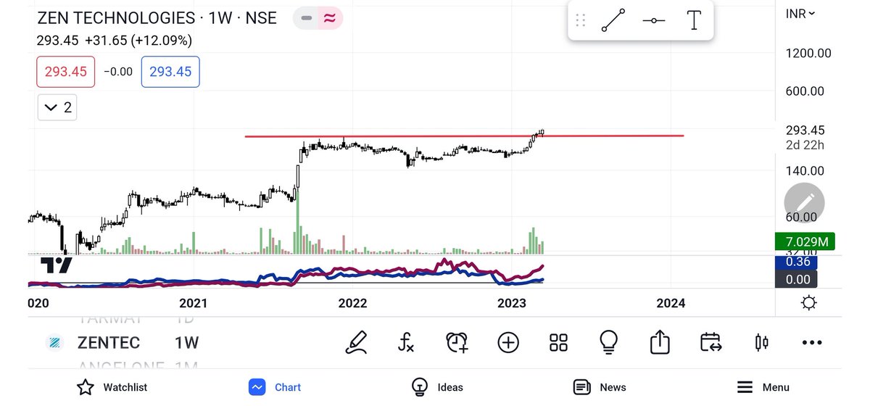Open chart settings gear icon

[x=809, y=302]
